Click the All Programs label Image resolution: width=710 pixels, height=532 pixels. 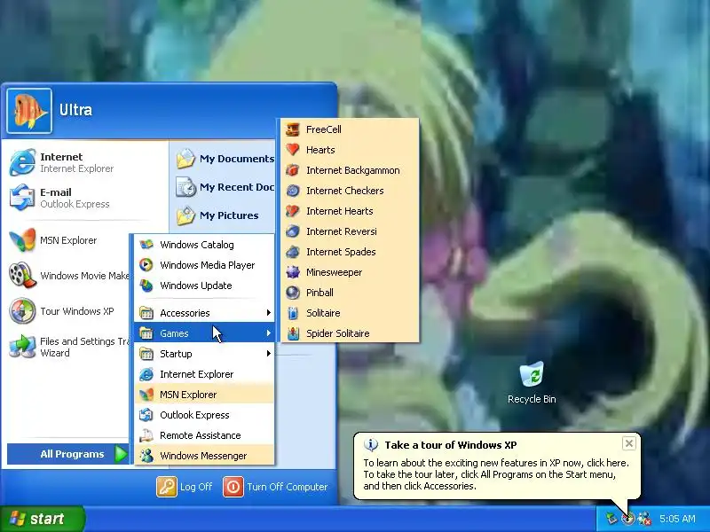click(72, 454)
